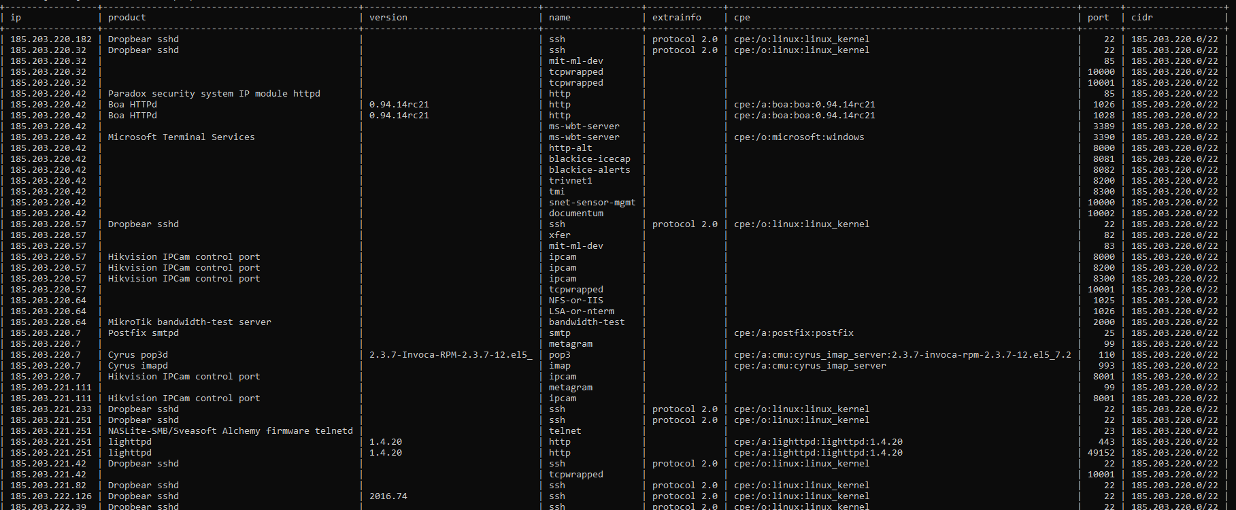This screenshot has height=510, width=1236.
Task: Click 'NFS-or-IIS' service name
Action: point(576,301)
